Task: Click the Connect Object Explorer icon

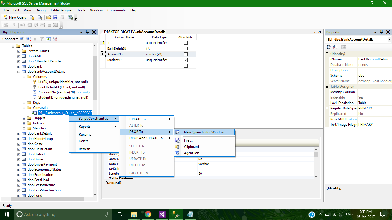Action: click(x=22, y=39)
